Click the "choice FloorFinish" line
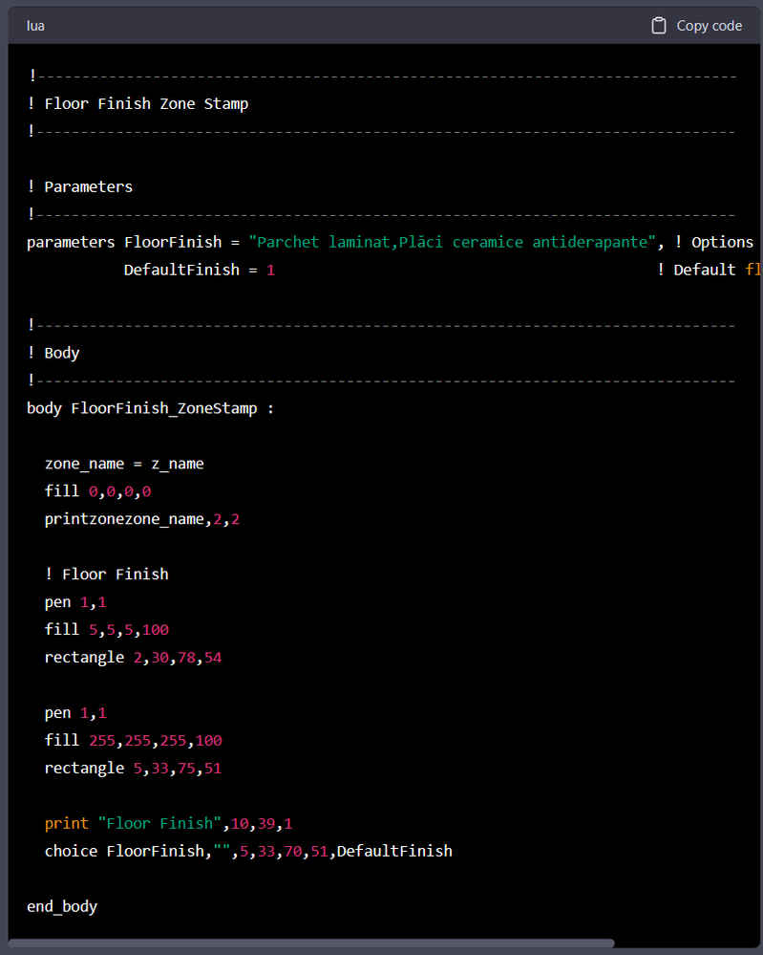This screenshot has width=763, height=955. [x=248, y=851]
